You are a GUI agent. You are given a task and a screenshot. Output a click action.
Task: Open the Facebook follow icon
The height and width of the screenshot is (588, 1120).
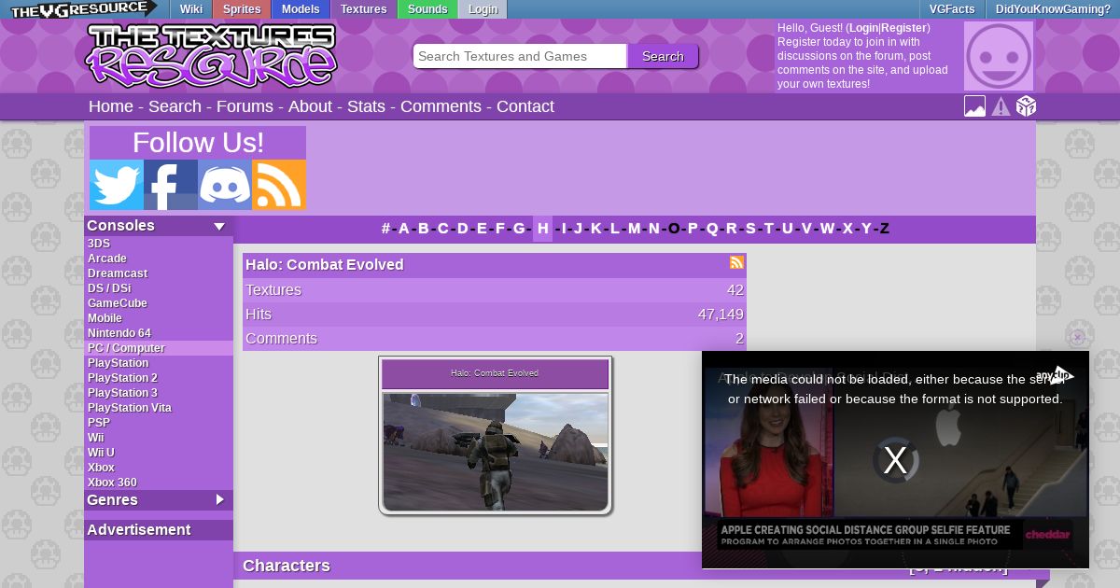click(x=171, y=185)
